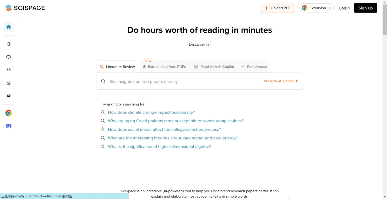
Task: Click the Citation Generator quotes icon
Action: tap(8, 70)
